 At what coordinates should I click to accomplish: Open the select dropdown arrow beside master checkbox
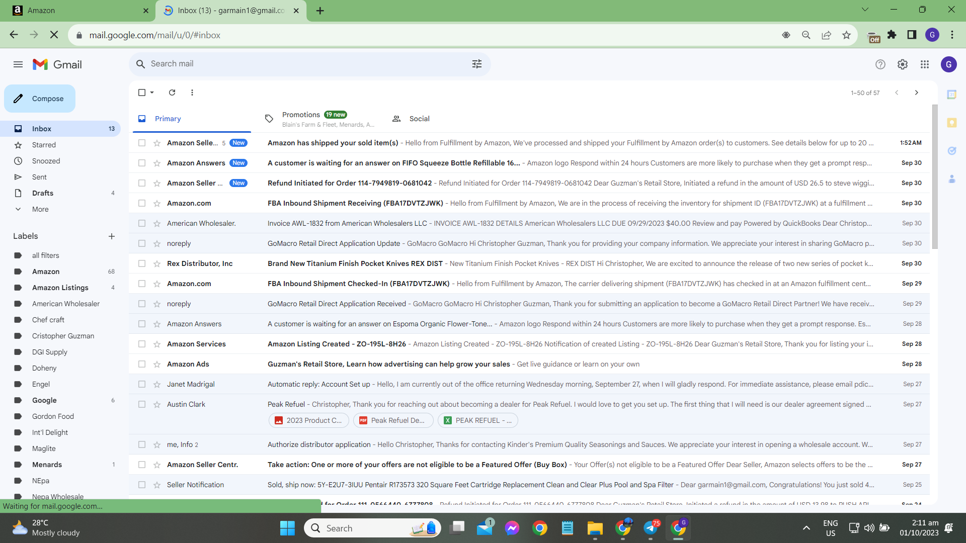(152, 93)
